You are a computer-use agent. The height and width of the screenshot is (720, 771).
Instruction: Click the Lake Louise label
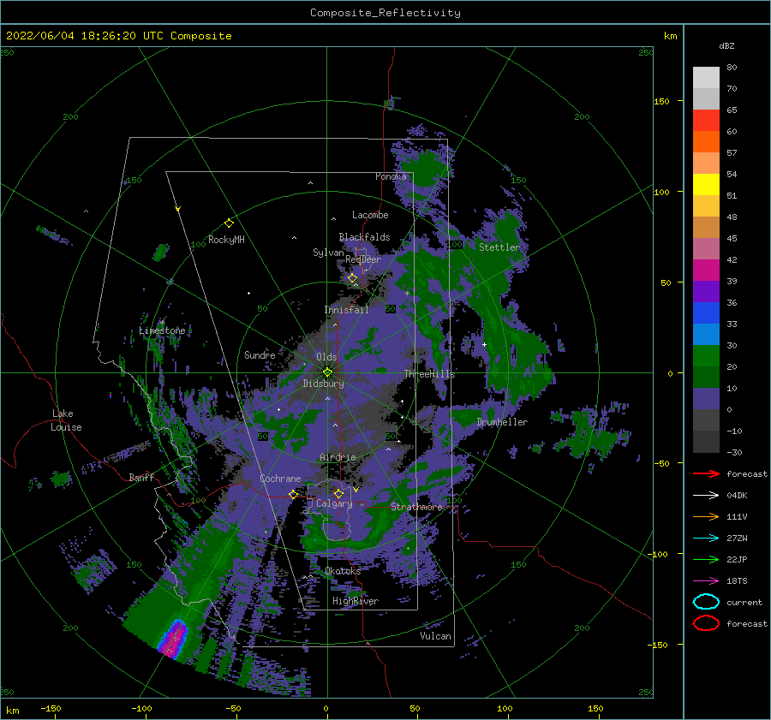click(x=66, y=420)
